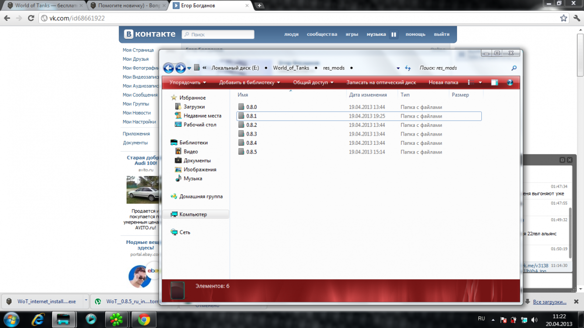Expand the Добавить в библиотеку dropdown
584x328 pixels.
coord(249,83)
